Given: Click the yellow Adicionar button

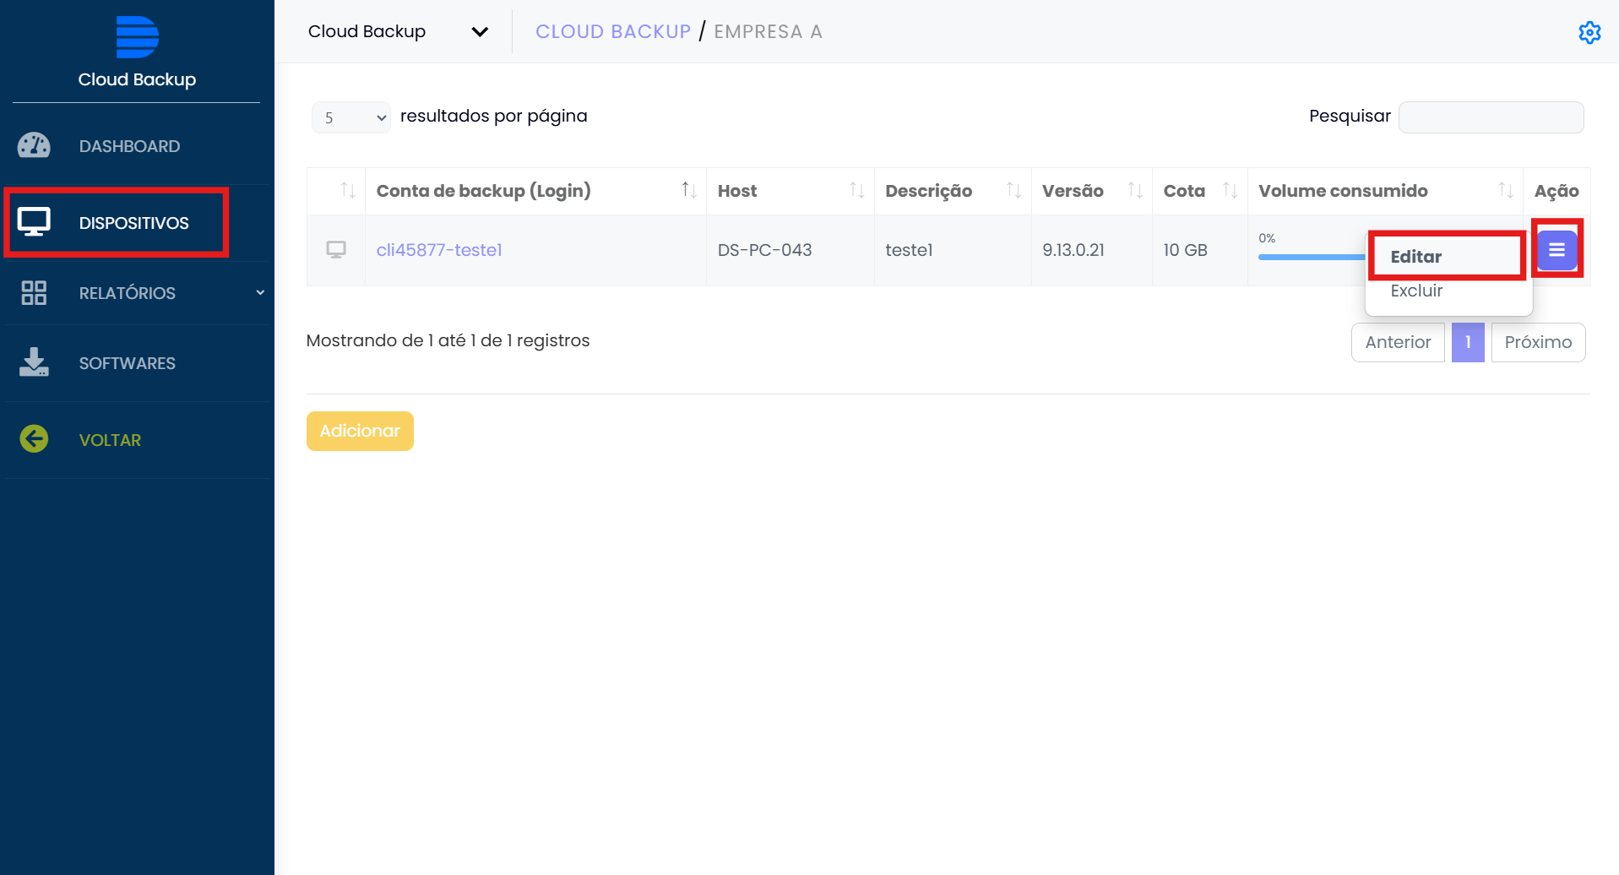Looking at the screenshot, I should 360,431.
